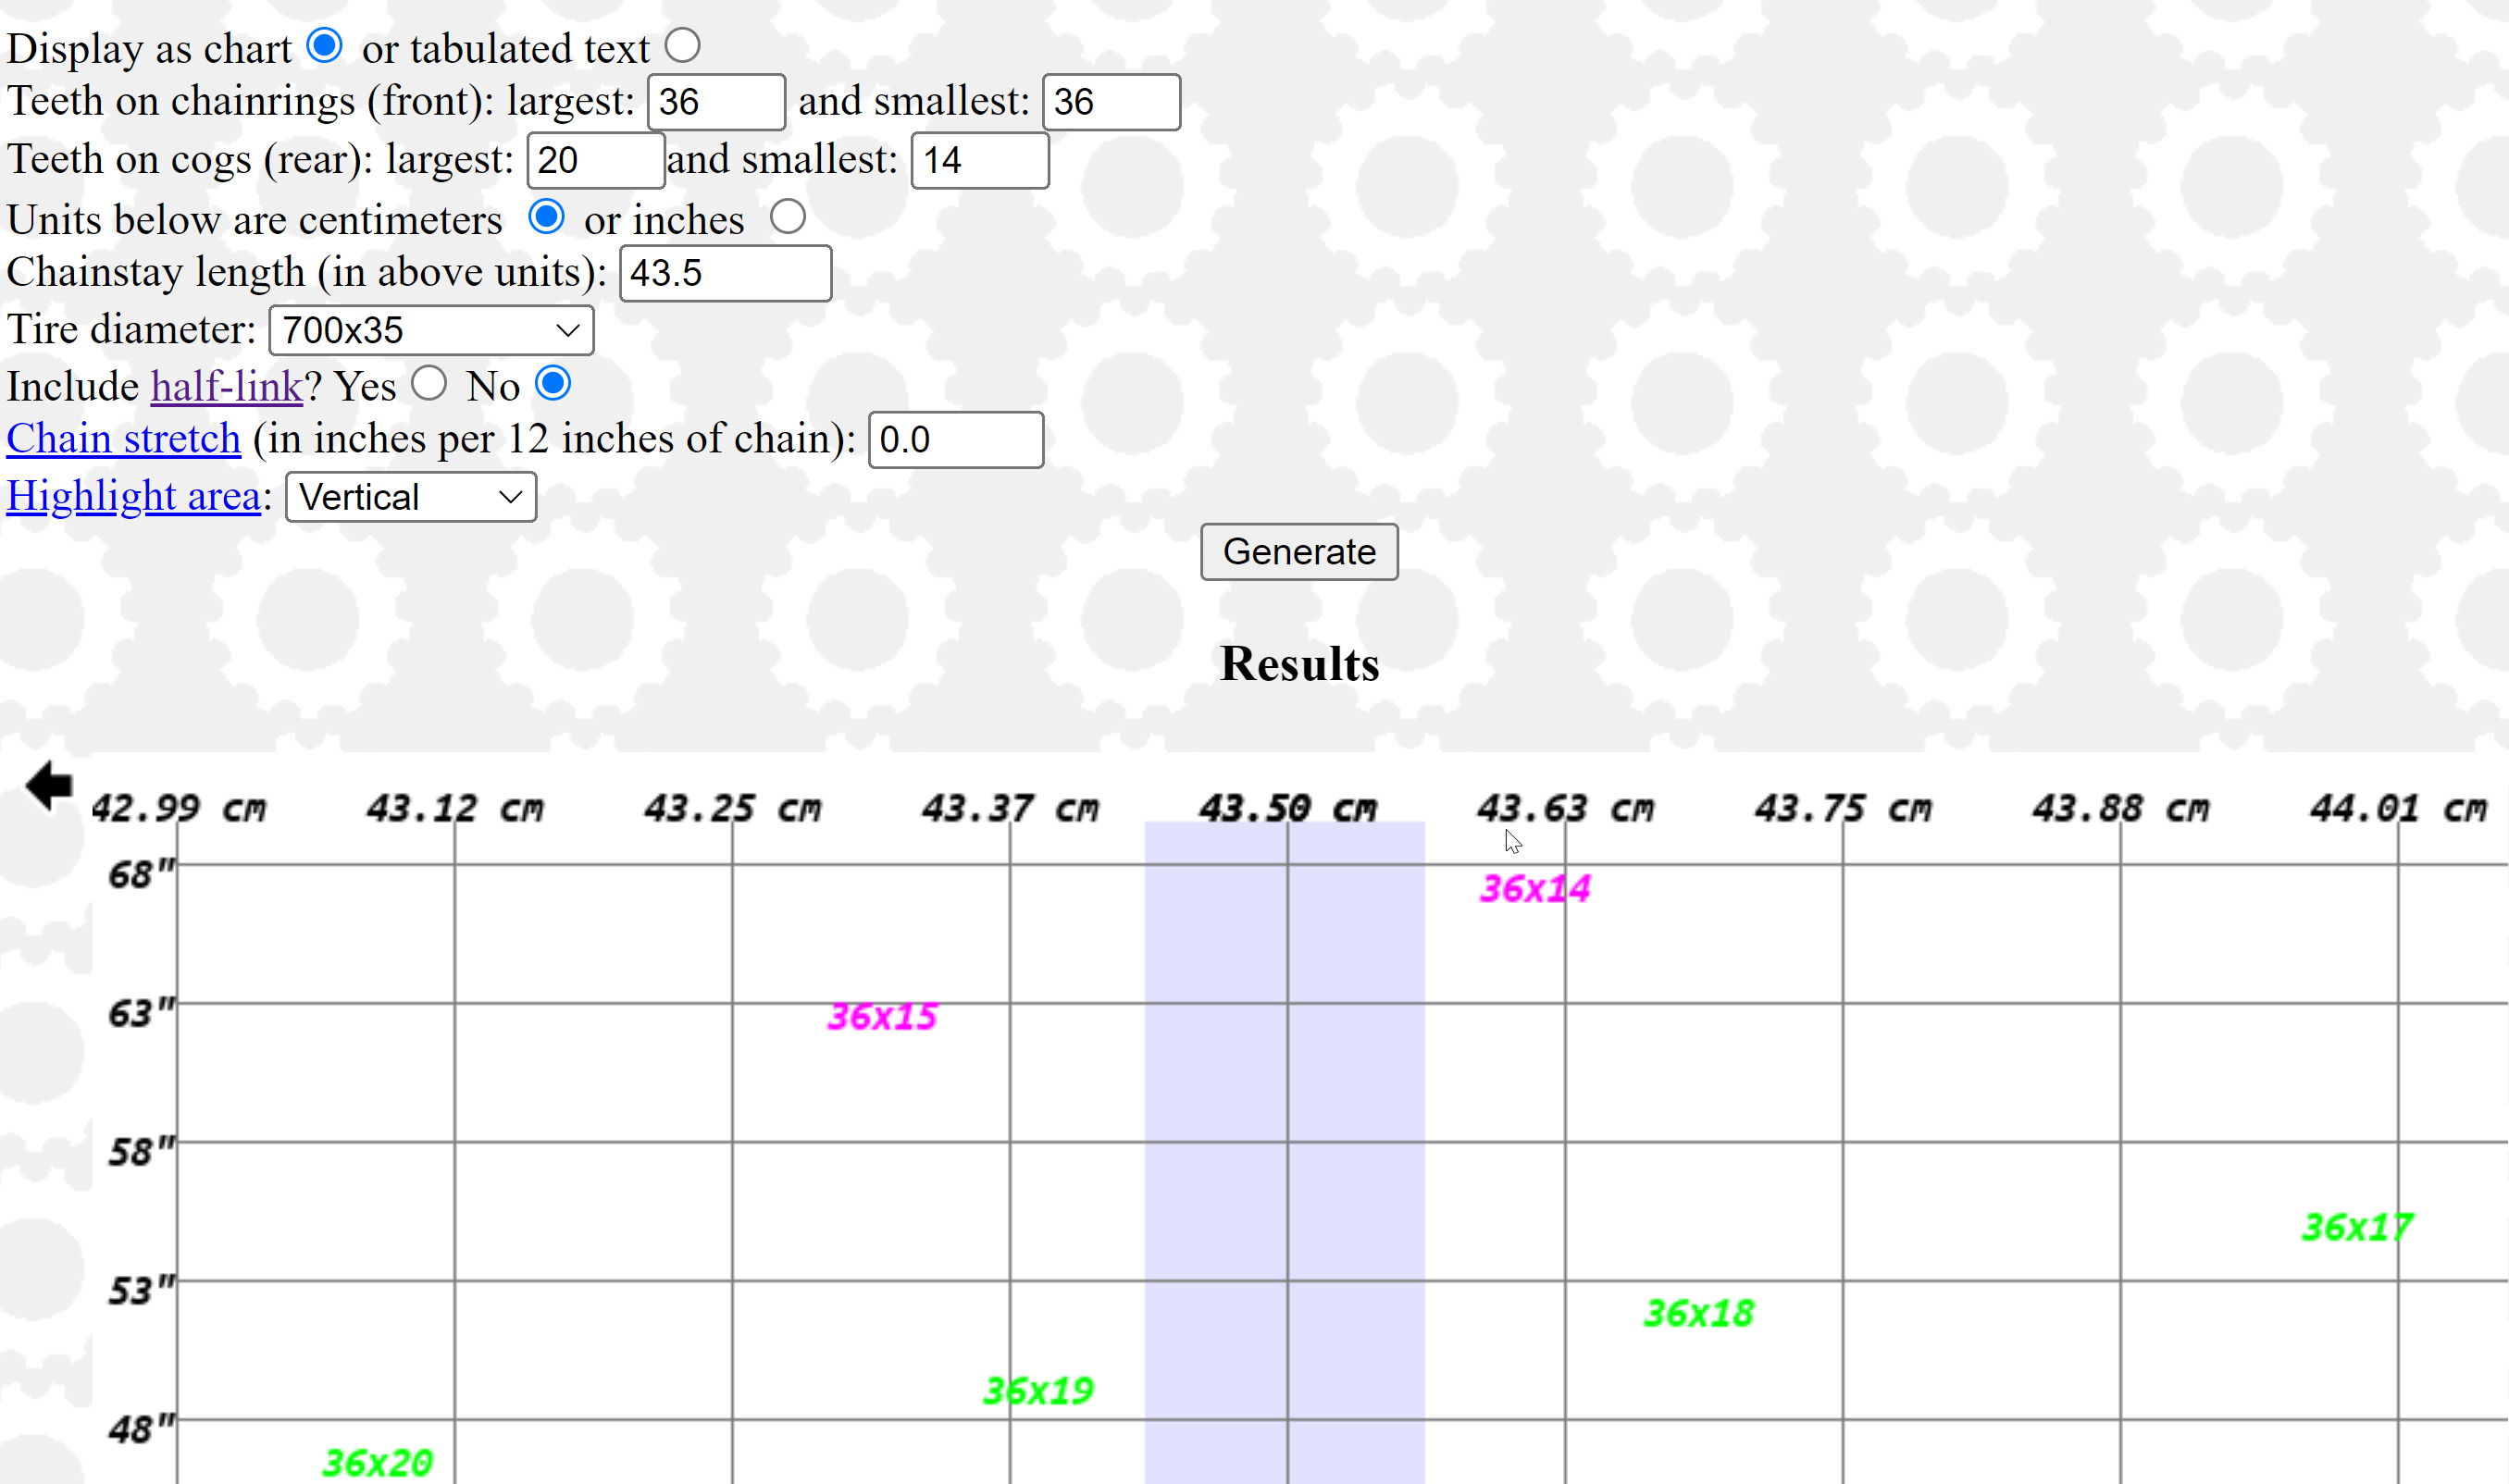The height and width of the screenshot is (1484, 2509).
Task: Open the Tire diameter 700x35 dropdown
Action: click(x=431, y=330)
